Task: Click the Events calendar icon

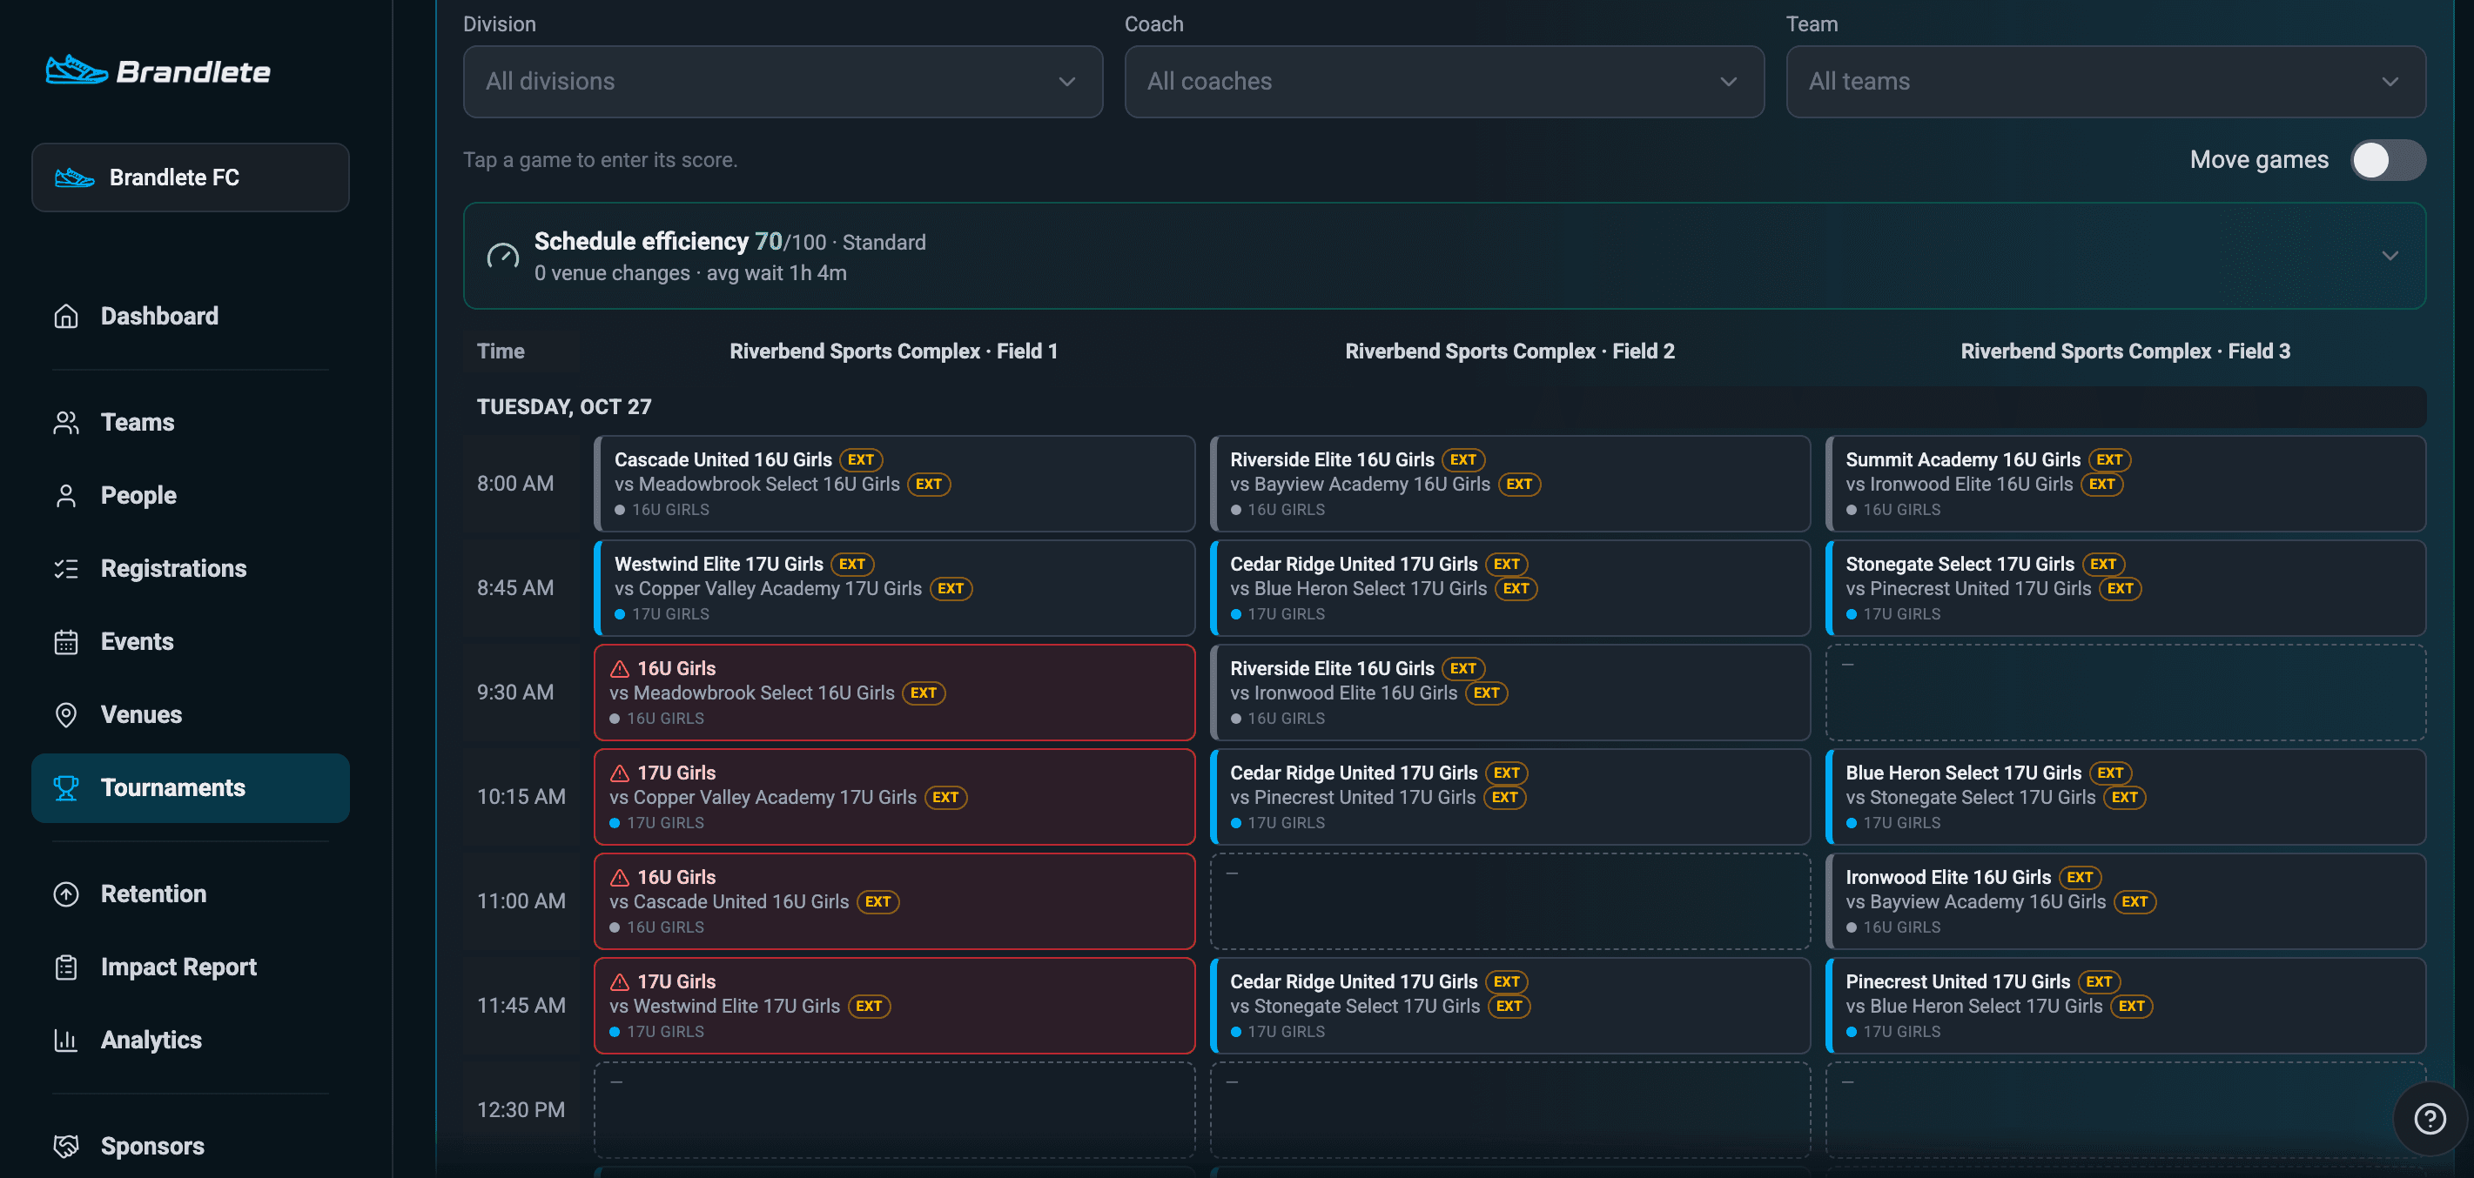Action: pyautogui.click(x=65, y=641)
